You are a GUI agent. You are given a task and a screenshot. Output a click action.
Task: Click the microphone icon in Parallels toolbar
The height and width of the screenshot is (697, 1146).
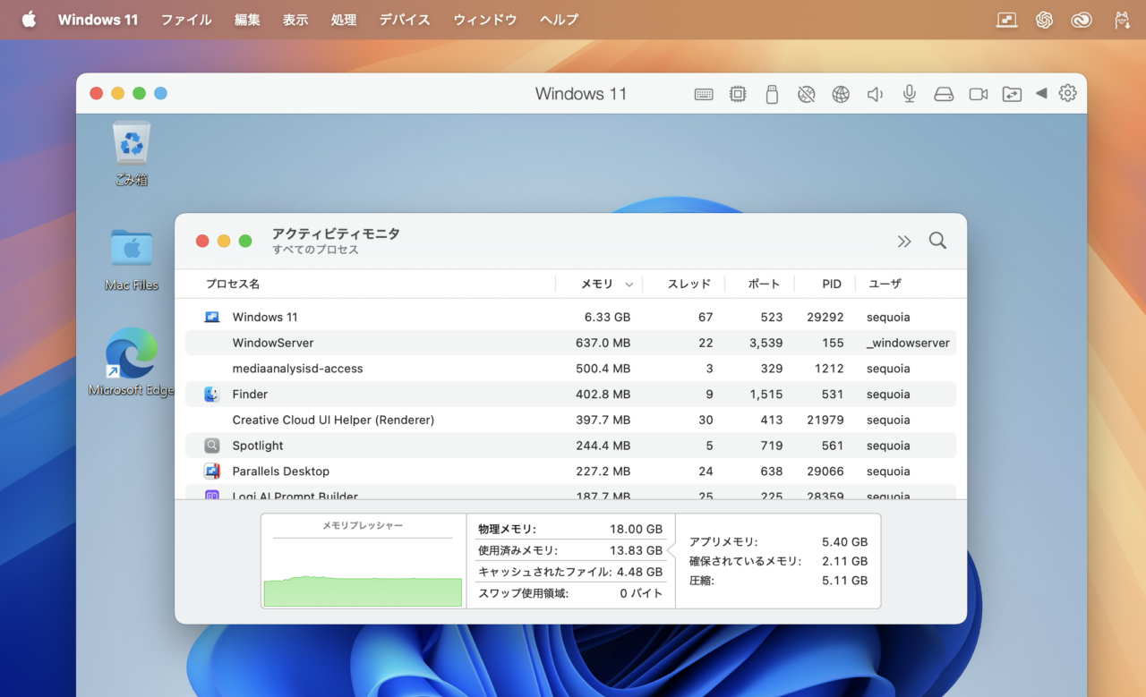point(910,94)
